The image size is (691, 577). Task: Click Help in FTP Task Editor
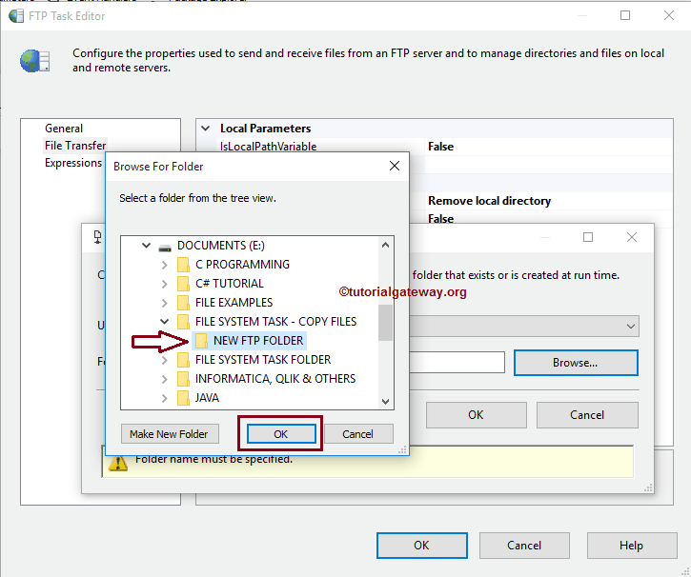click(x=632, y=546)
